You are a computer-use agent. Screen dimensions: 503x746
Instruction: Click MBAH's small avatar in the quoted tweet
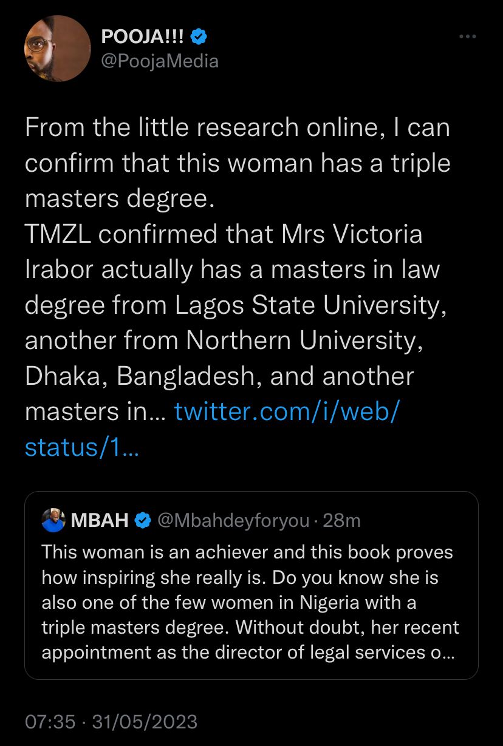point(53,520)
